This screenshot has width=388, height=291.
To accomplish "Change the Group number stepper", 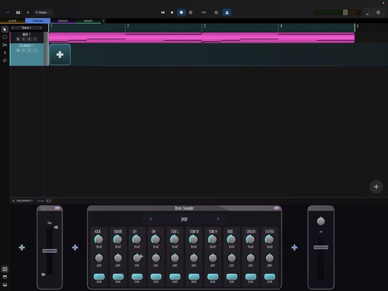I will pos(48,200).
